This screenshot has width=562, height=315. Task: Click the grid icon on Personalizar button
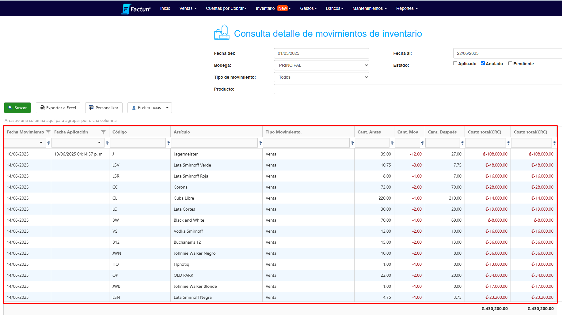click(91, 108)
